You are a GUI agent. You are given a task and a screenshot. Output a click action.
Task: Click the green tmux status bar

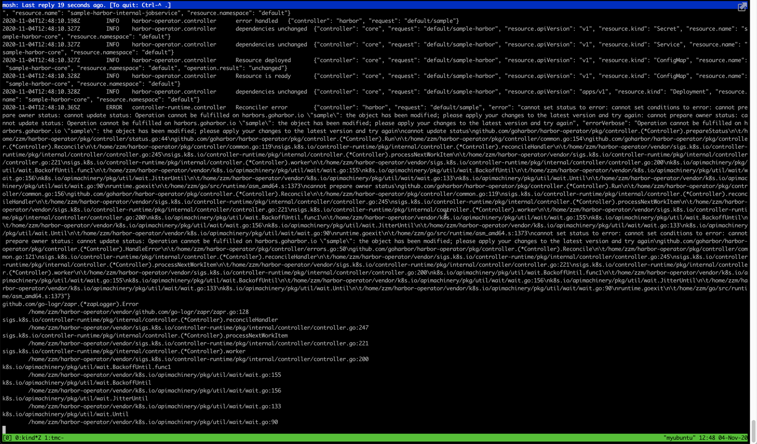[x=324, y=438]
